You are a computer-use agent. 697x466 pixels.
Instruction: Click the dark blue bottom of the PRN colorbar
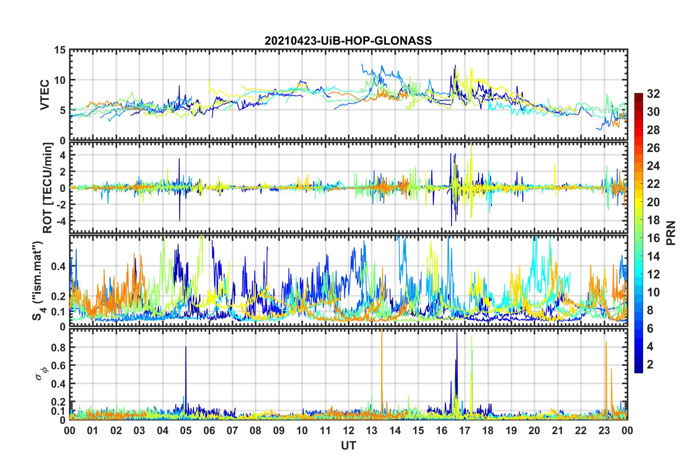coord(638,369)
